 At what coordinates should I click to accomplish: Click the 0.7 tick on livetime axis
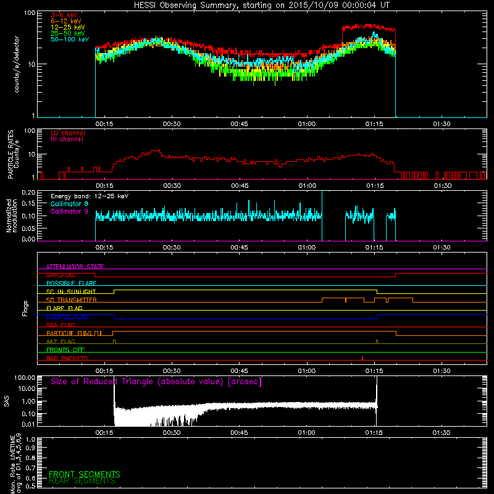30,468
